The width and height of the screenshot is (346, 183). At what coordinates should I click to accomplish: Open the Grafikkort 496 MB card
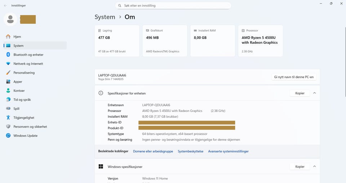pos(165,41)
